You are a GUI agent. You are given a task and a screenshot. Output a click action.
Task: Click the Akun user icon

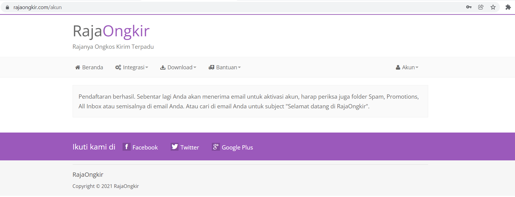pyautogui.click(x=398, y=67)
